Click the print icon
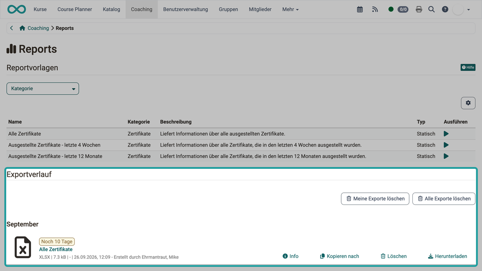Image resolution: width=482 pixels, height=271 pixels. (x=419, y=10)
